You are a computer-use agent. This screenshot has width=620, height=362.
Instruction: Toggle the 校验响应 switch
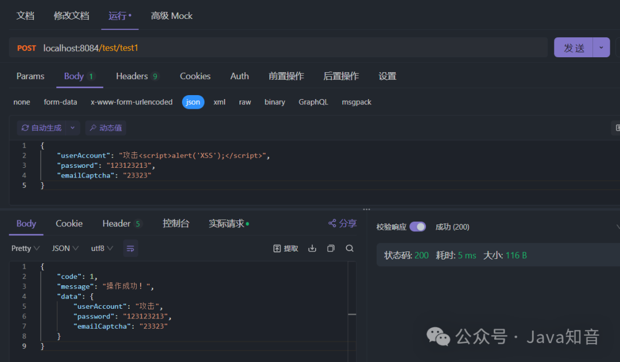pyautogui.click(x=417, y=227)
